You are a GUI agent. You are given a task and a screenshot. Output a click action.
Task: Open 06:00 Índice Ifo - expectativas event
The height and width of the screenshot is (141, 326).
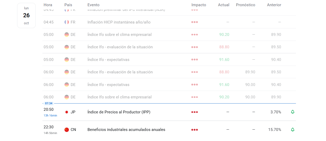[108, 85]
